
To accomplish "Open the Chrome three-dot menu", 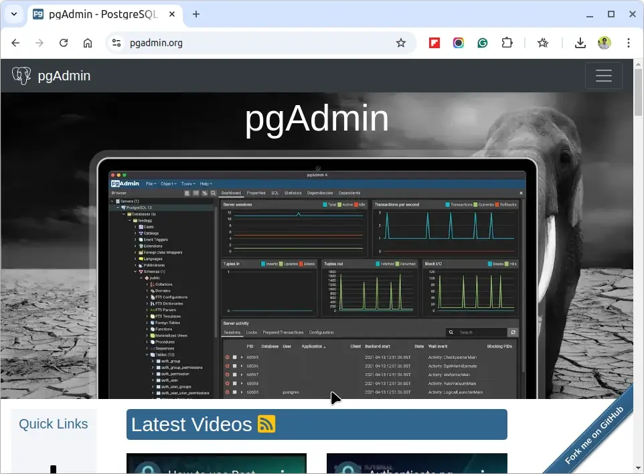I will click(x=629, y=43).
